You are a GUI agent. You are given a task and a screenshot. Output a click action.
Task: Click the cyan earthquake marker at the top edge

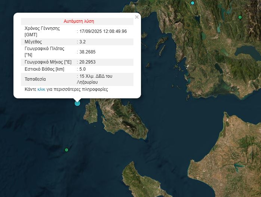tap(193, 3)
